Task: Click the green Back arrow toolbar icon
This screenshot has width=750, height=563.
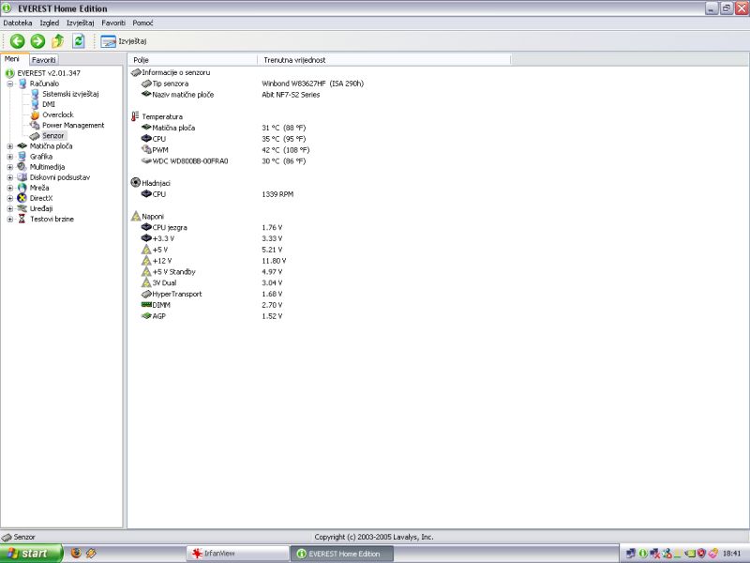Action: (x=17, y=41)
